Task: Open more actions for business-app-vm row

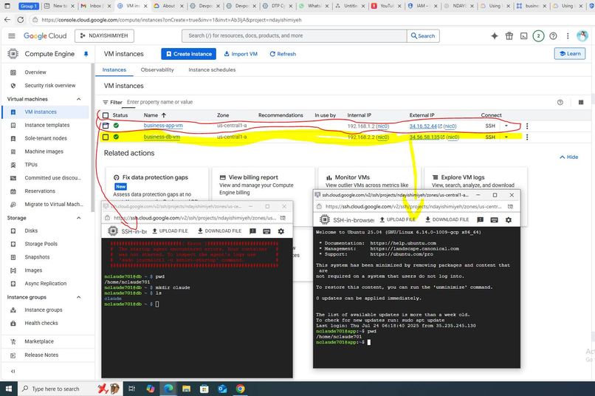Action: click(x=526, y=126)
